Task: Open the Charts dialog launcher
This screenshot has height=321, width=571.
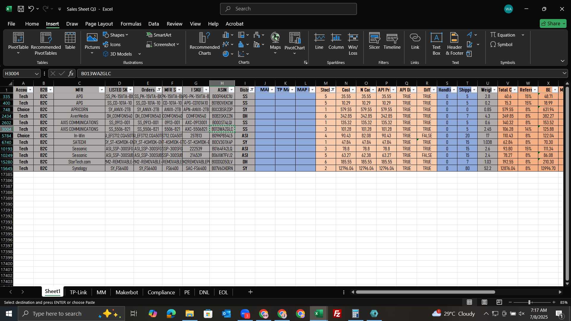Action: 305,62
